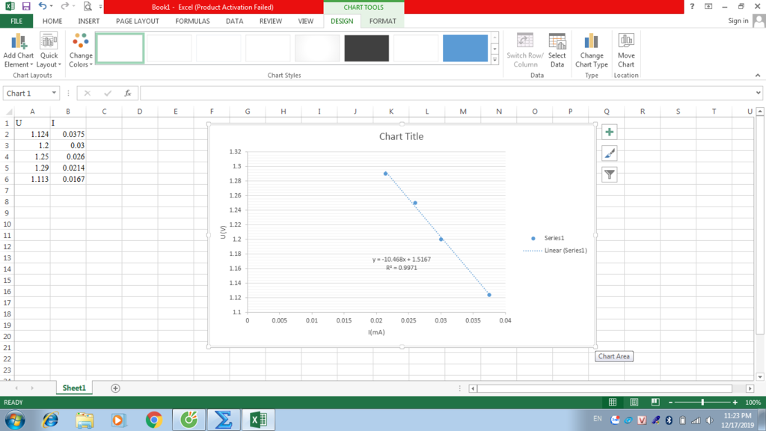Select the dark chart style thumbnail
Image resolution: width=766 pixels, height=431 pixels.
(367, 48)
